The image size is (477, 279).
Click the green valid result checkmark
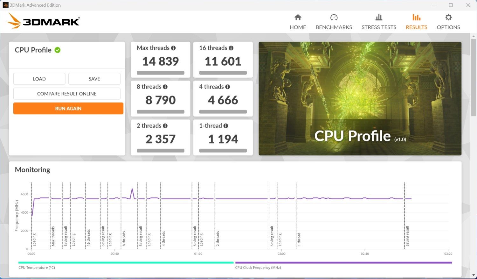tap(58, 50)
